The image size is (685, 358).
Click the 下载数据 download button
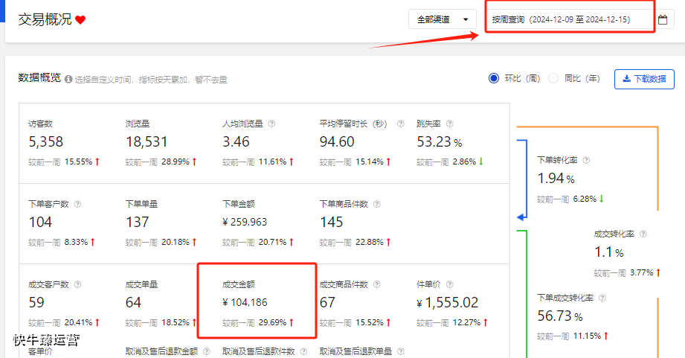click(x=644, y=79)
